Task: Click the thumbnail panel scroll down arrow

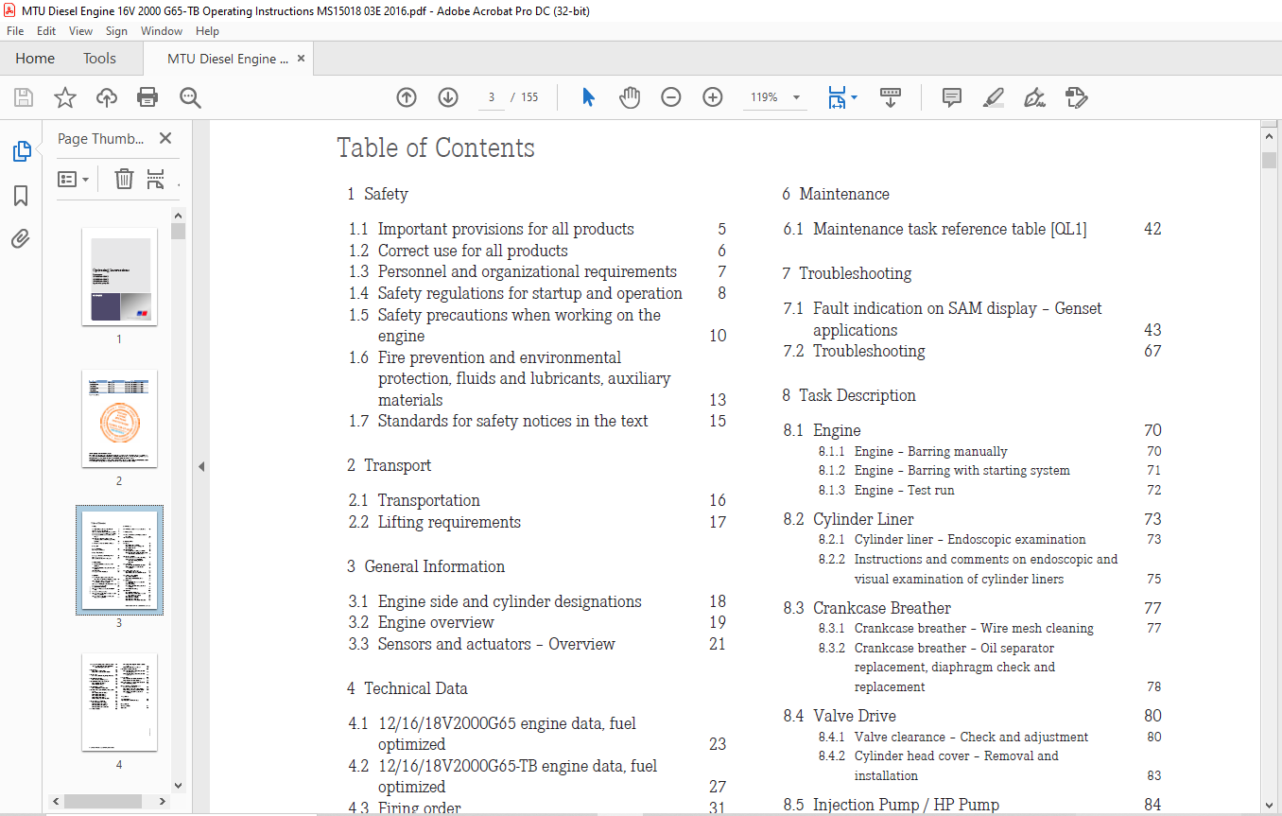Action: tap(178, 784)
